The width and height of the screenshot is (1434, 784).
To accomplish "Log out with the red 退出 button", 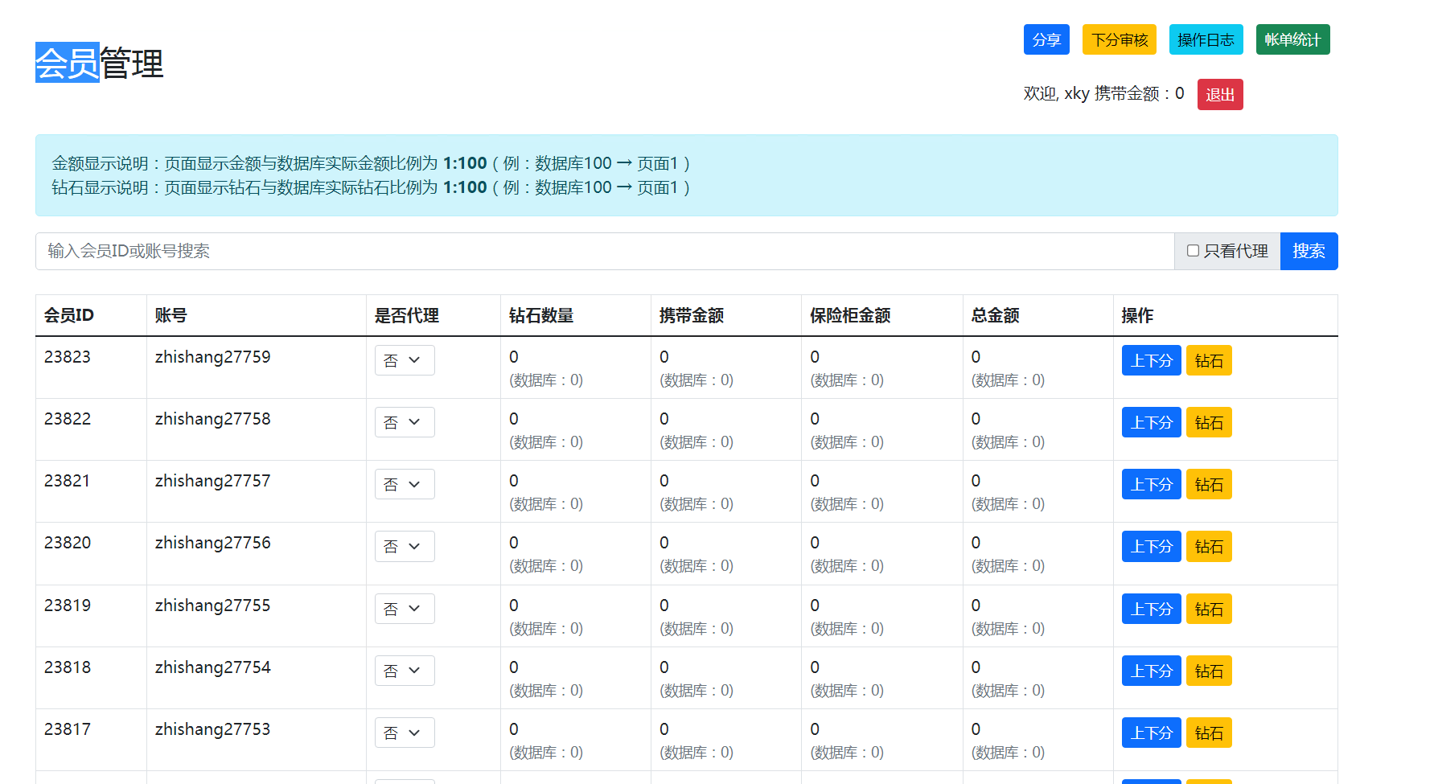I will click(1219, 94).
